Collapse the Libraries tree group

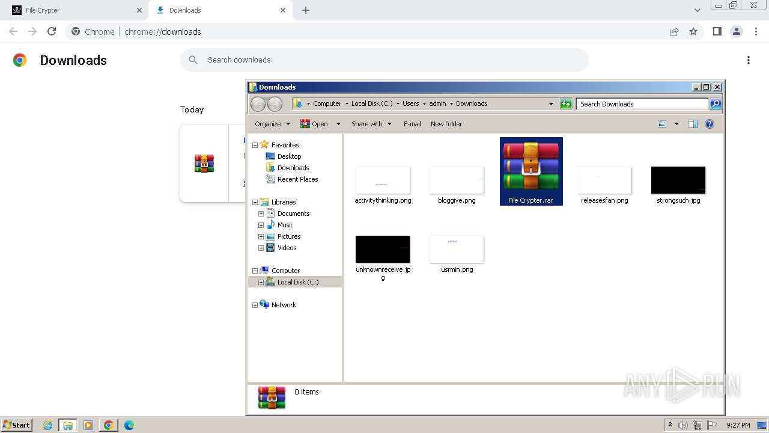coord(255,202)
